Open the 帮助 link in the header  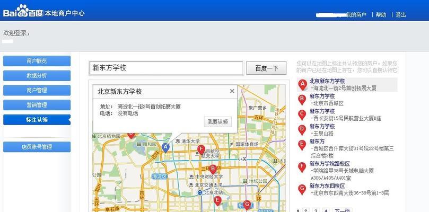pos(381,15)
